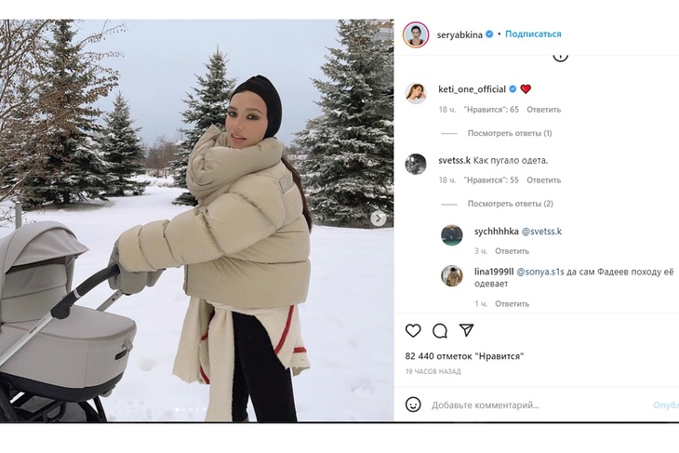The width and height of the screenshot is (679, 453).
Task: Like the post with the heart icon
Action: [413, 331]
